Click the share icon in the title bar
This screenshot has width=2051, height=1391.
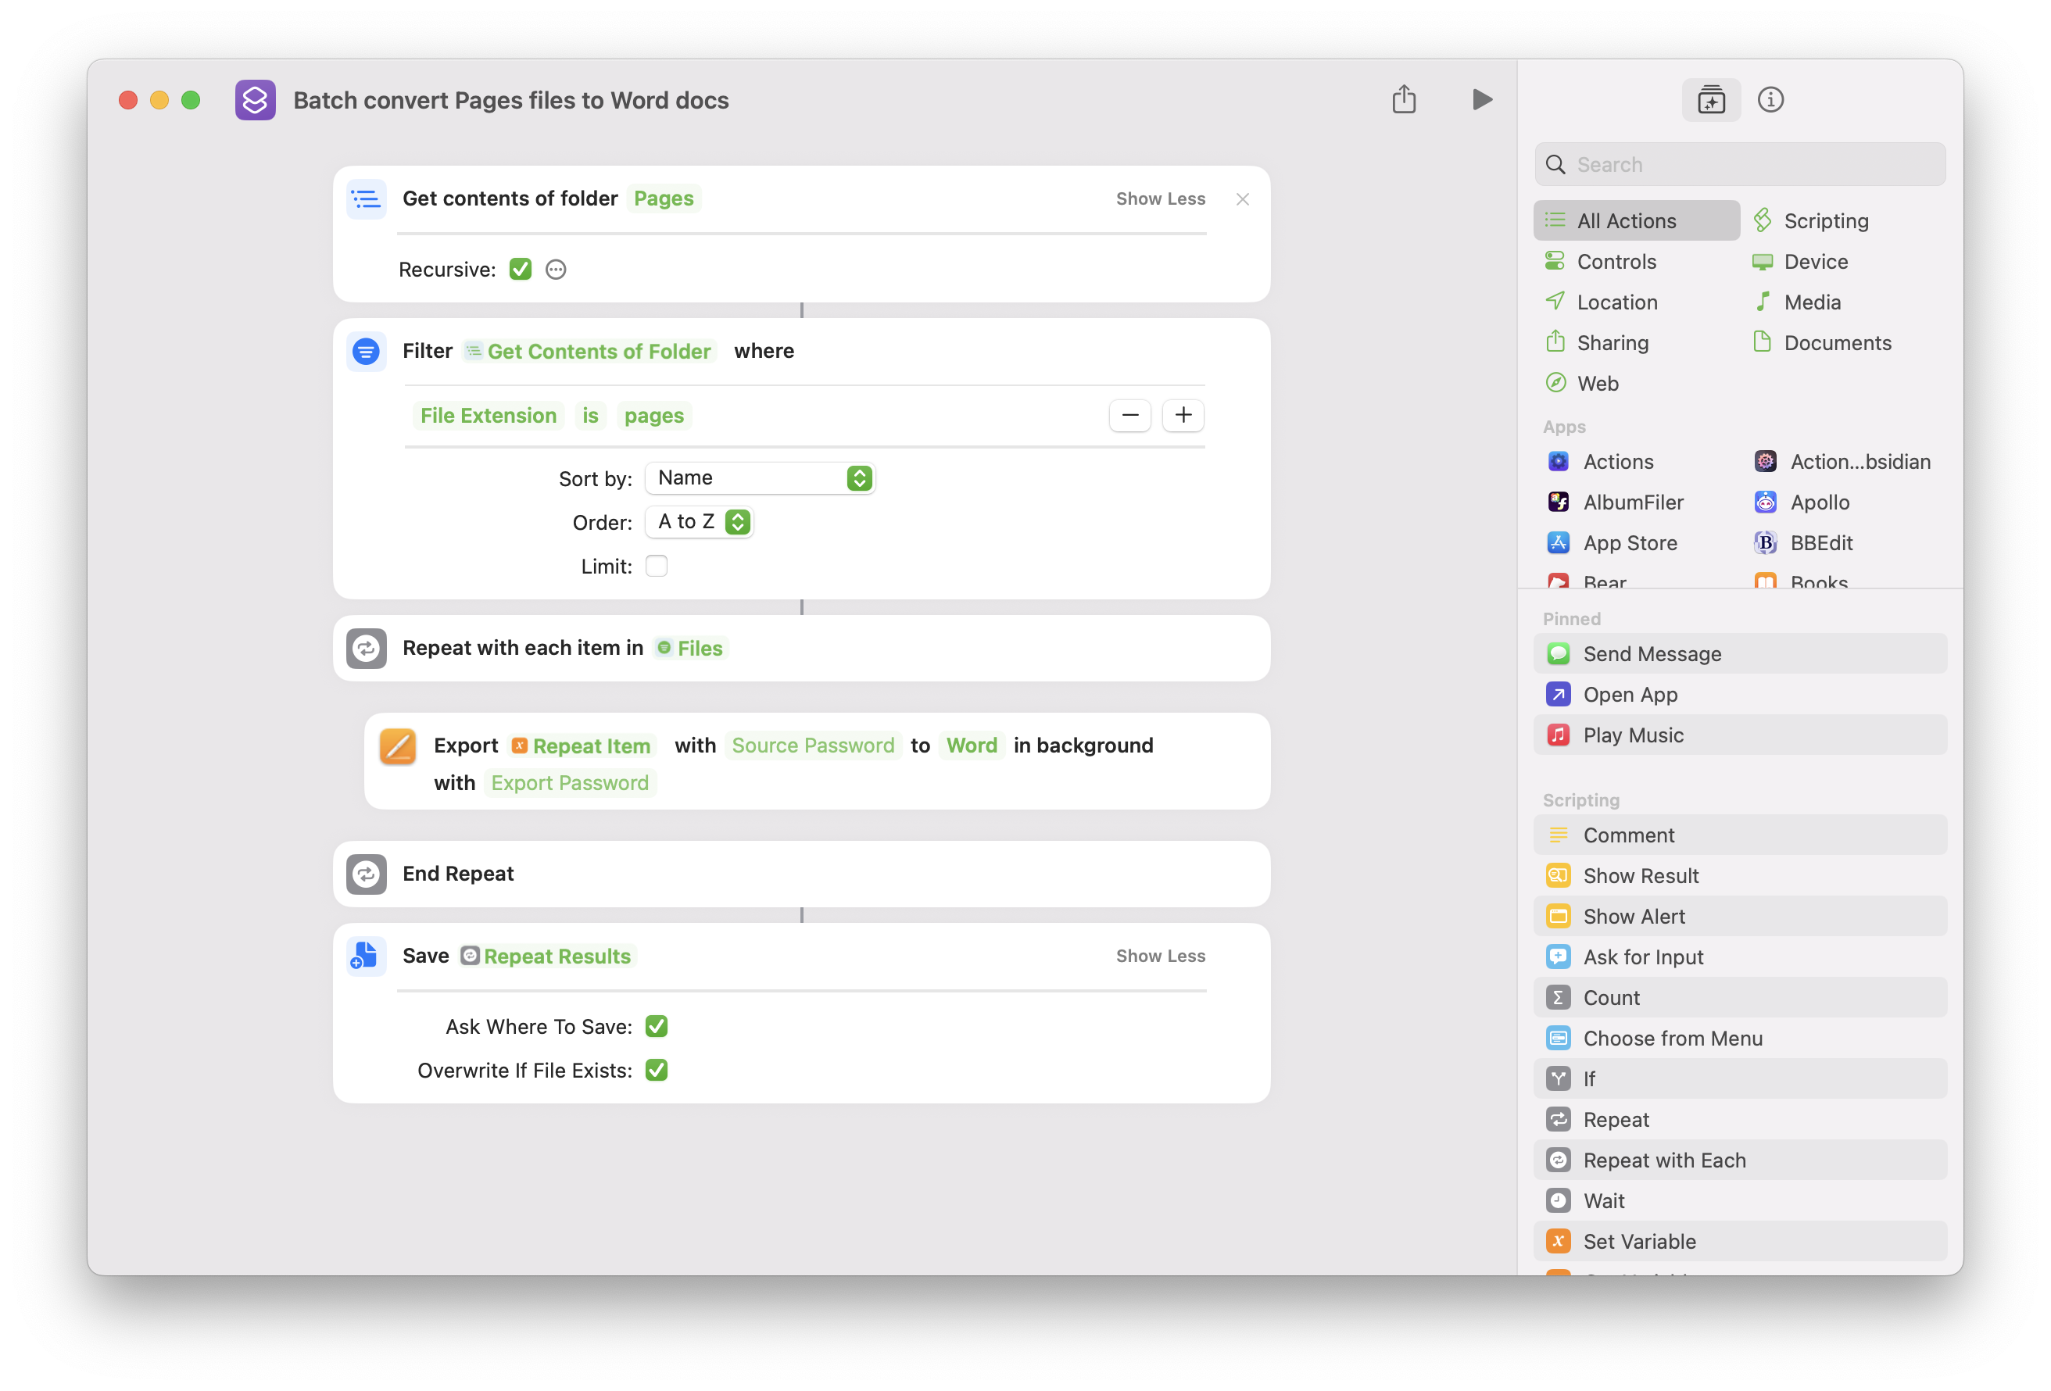1404,98
